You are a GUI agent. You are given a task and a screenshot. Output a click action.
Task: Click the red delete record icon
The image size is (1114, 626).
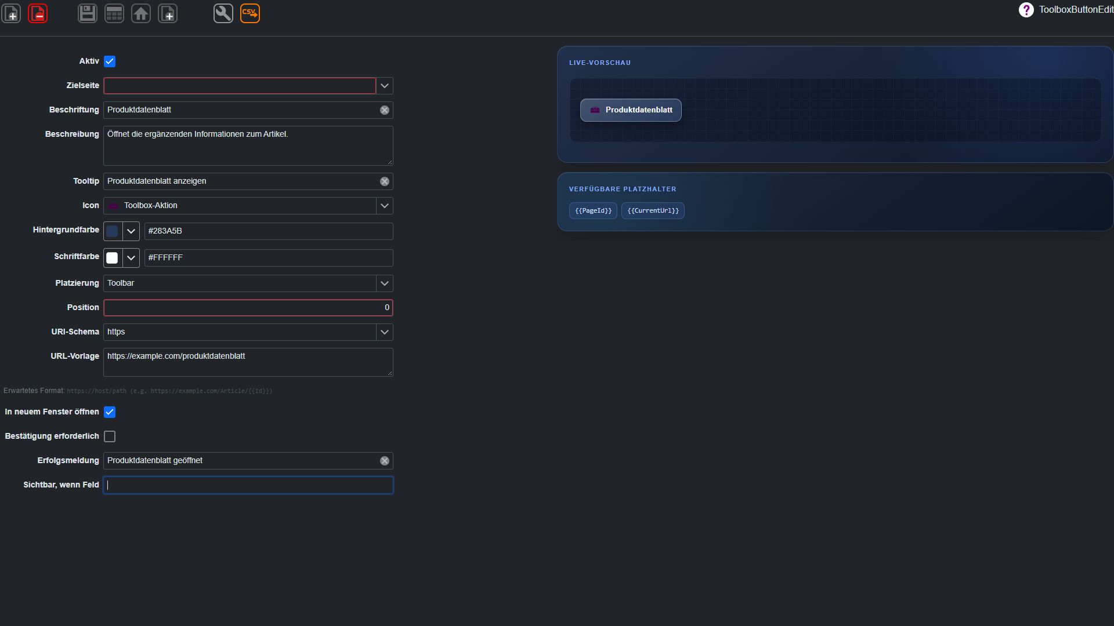[x=38, y=13]
